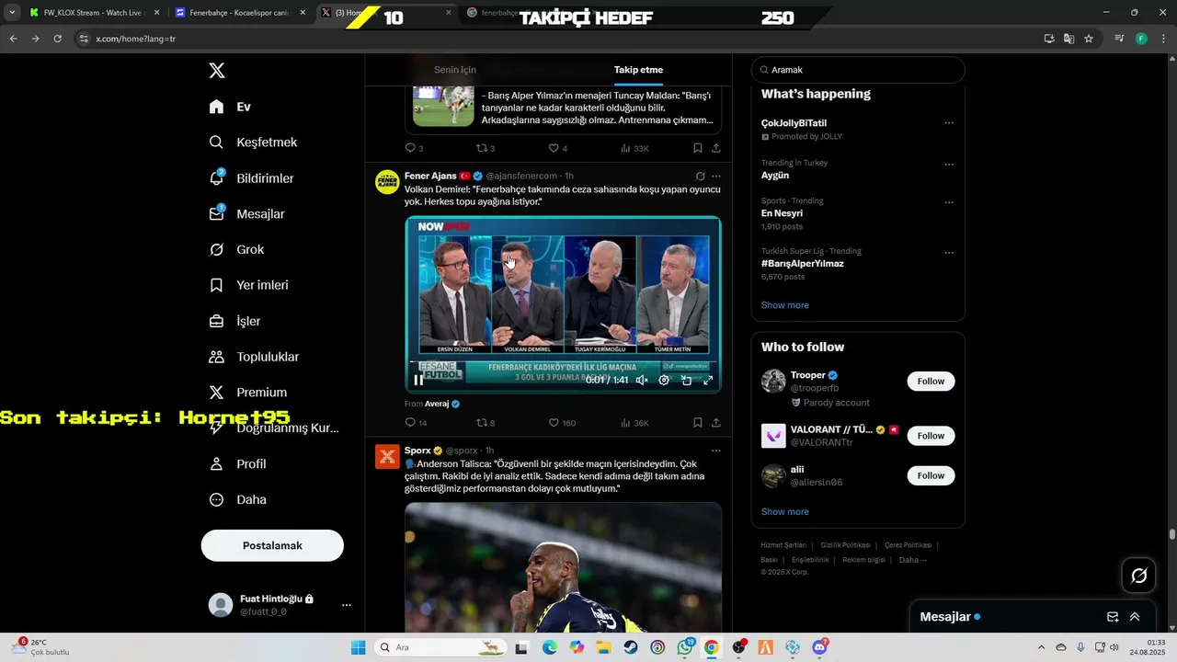The width and height of the screenshot is (1177, 662).
Task: Open Keşfetmek (Explore) page
Action: click(253, 143)
